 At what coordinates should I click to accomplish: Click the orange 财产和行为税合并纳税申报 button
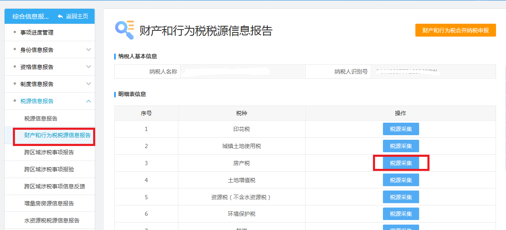pyautogui.click(x=455, y=30)
